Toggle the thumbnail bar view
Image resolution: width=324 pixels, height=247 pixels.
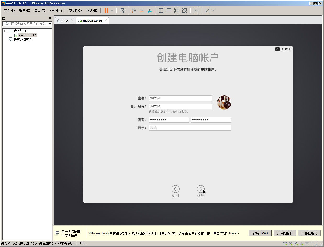169,10
